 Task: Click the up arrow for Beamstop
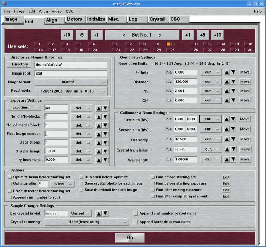(227, 139)
